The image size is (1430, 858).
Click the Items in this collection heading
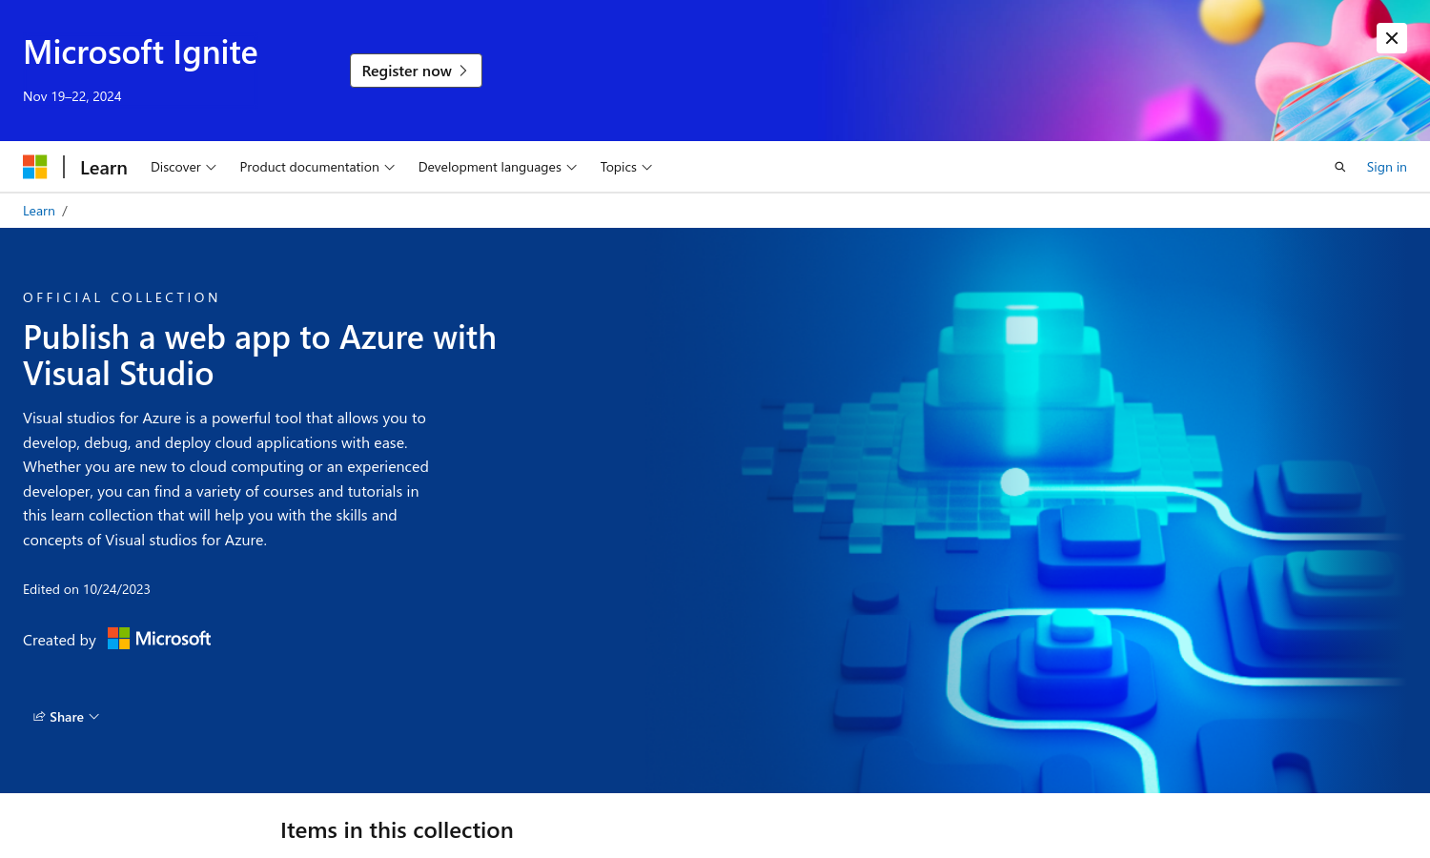397,830
